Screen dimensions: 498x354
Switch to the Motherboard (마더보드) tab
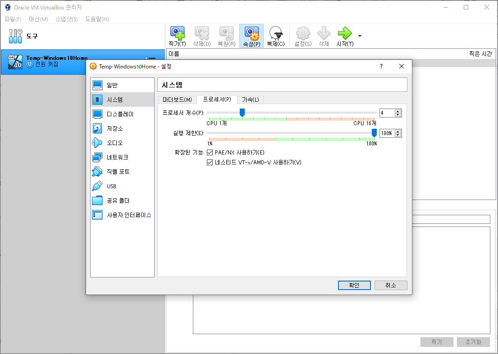pos(177,100)
